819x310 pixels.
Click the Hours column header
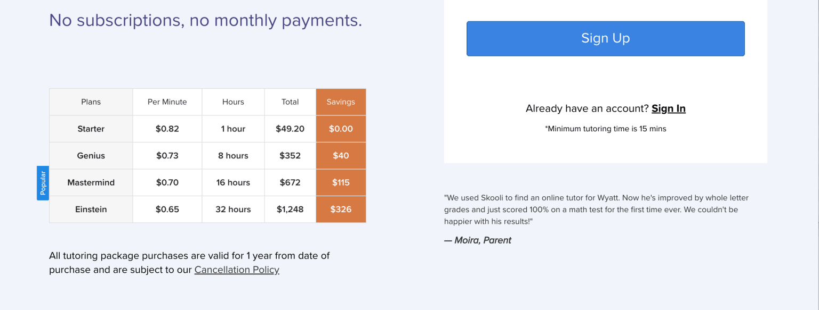233,102
